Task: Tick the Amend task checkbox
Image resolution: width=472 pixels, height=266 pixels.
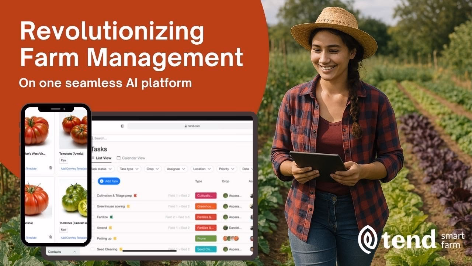Action: pyautogui.click(x=93, y=228)
